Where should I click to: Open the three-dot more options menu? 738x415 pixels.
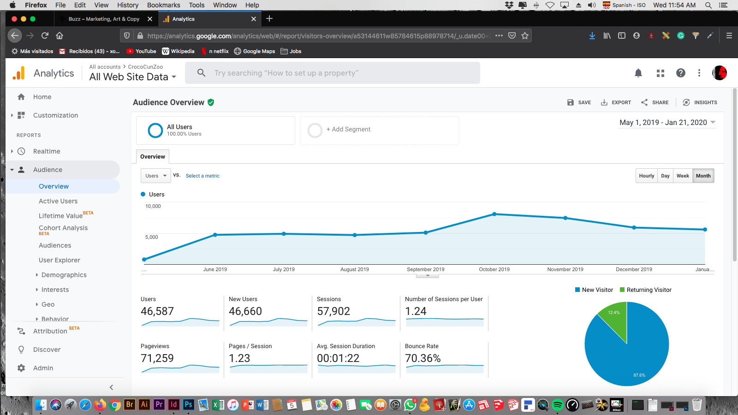pyautogui.click(x=699, y=73)
